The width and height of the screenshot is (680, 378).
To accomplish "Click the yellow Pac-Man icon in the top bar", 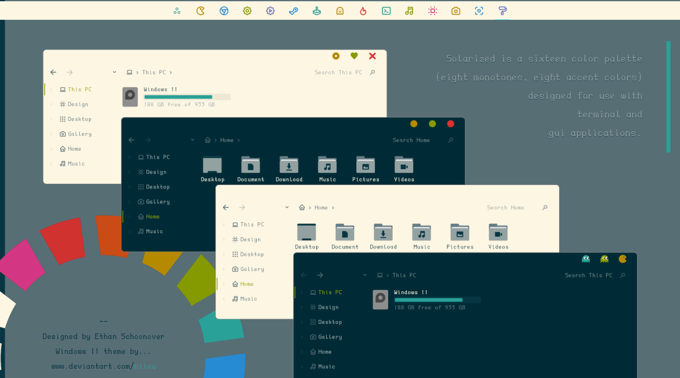I will [x=201, y=10].
